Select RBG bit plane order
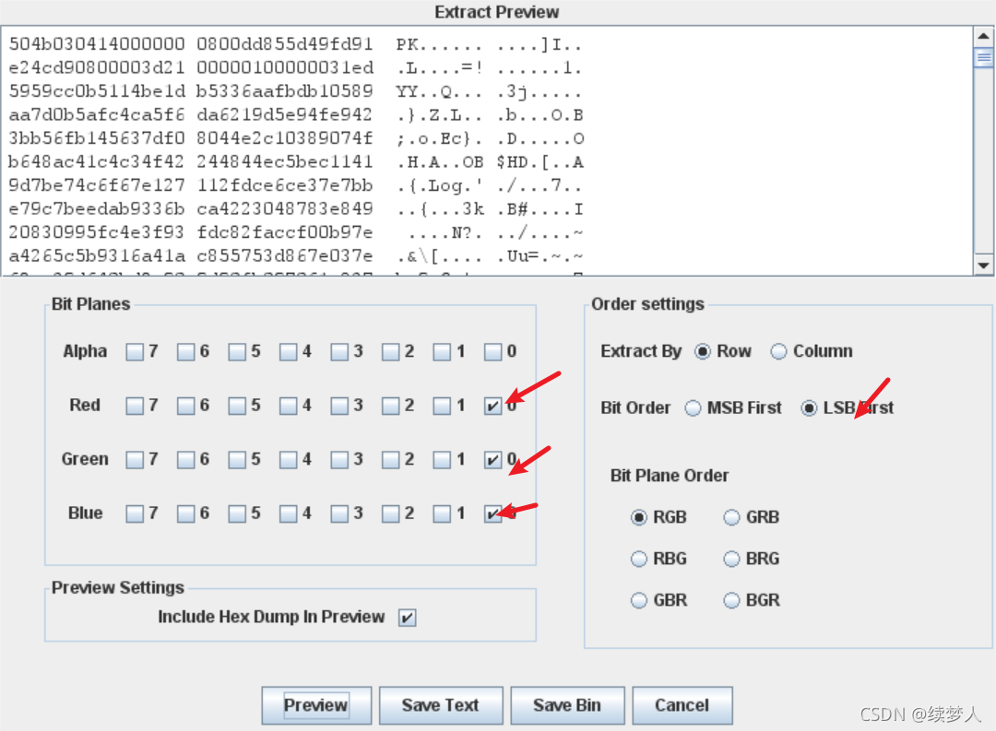This screenshot has width=996, height=731. [x=639, y=559]
